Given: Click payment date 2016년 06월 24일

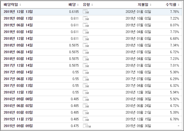Looking at the screenshot, I should coord(138,106).
